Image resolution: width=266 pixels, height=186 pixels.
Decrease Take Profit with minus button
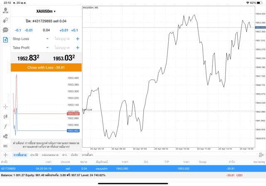coord(47,48)
